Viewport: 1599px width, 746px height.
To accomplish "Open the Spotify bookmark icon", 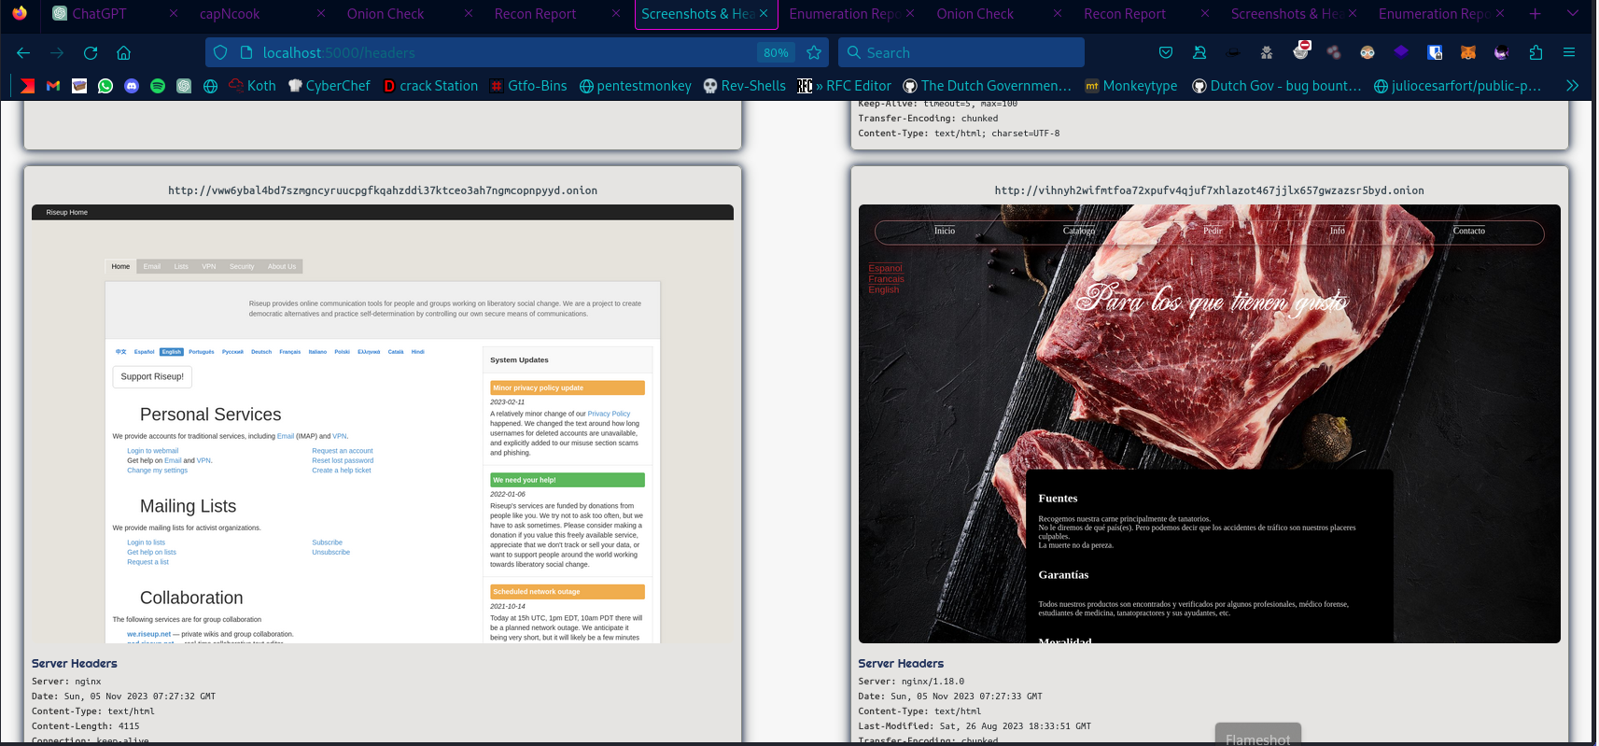I will coord(158,86).
